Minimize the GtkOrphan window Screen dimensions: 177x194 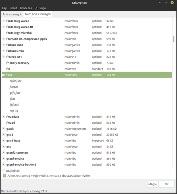pos(160,3)
